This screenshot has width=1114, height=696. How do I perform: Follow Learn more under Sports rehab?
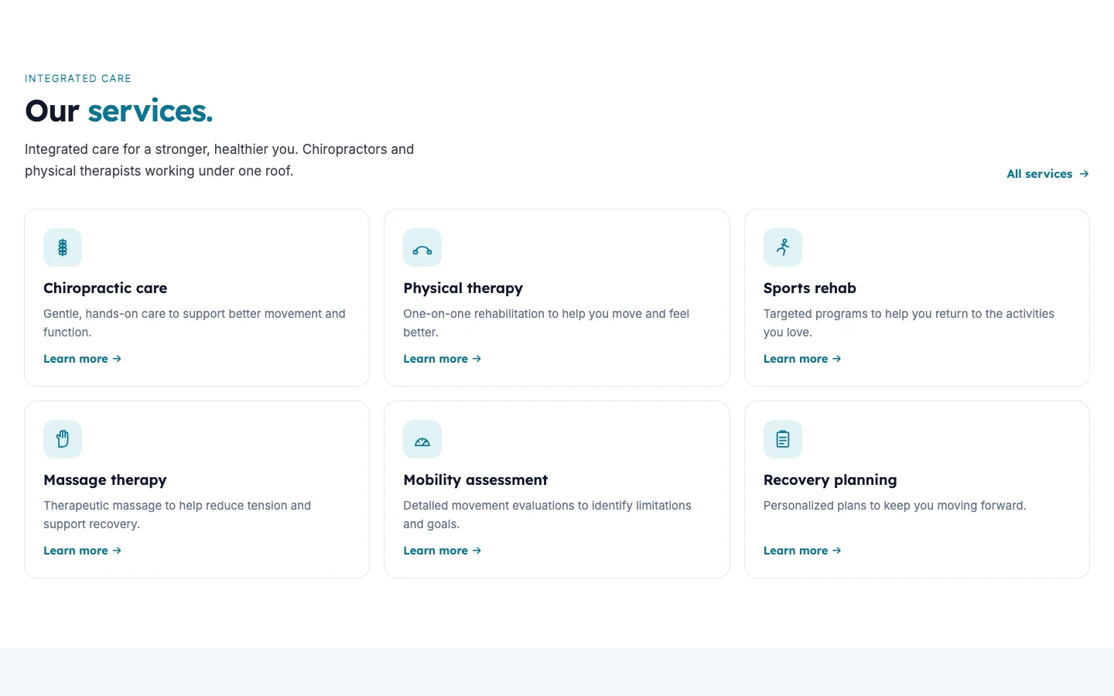click(x=802, y=359)
